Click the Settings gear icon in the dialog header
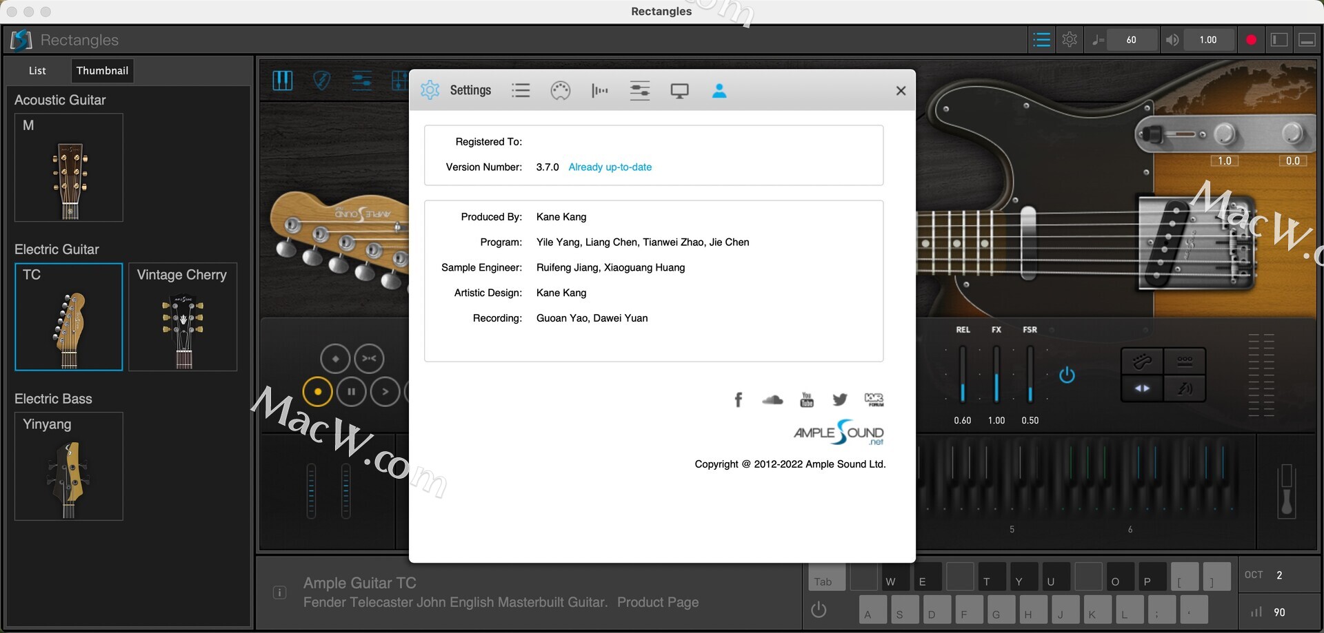The width and height of the screenshot is (1324, 633). (430, 90)
